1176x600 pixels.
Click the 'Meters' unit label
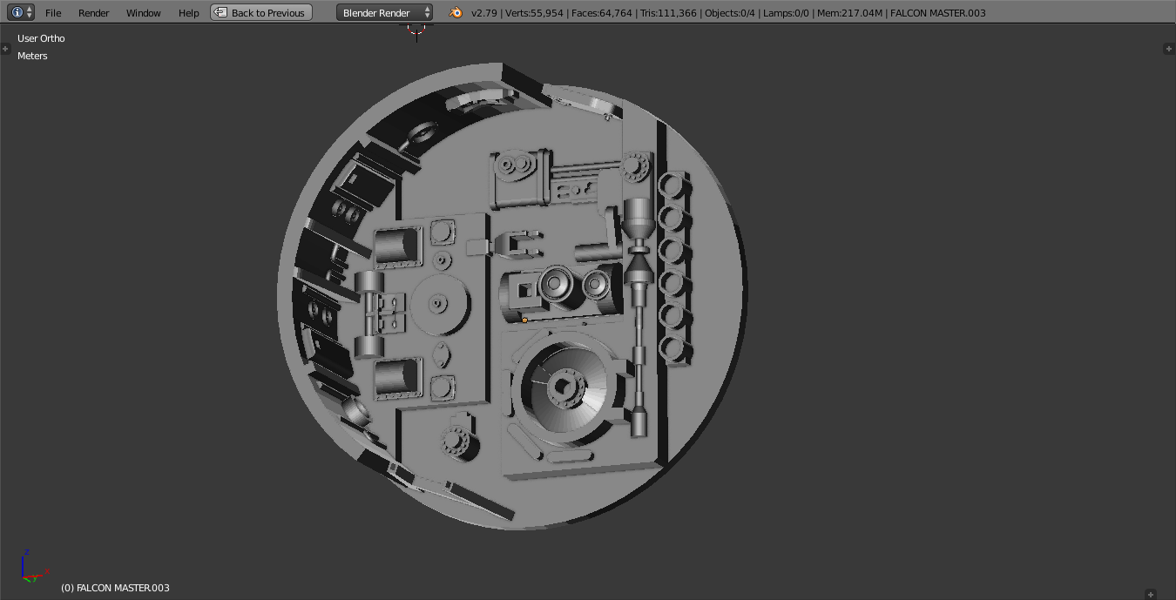tap(32, 56)
